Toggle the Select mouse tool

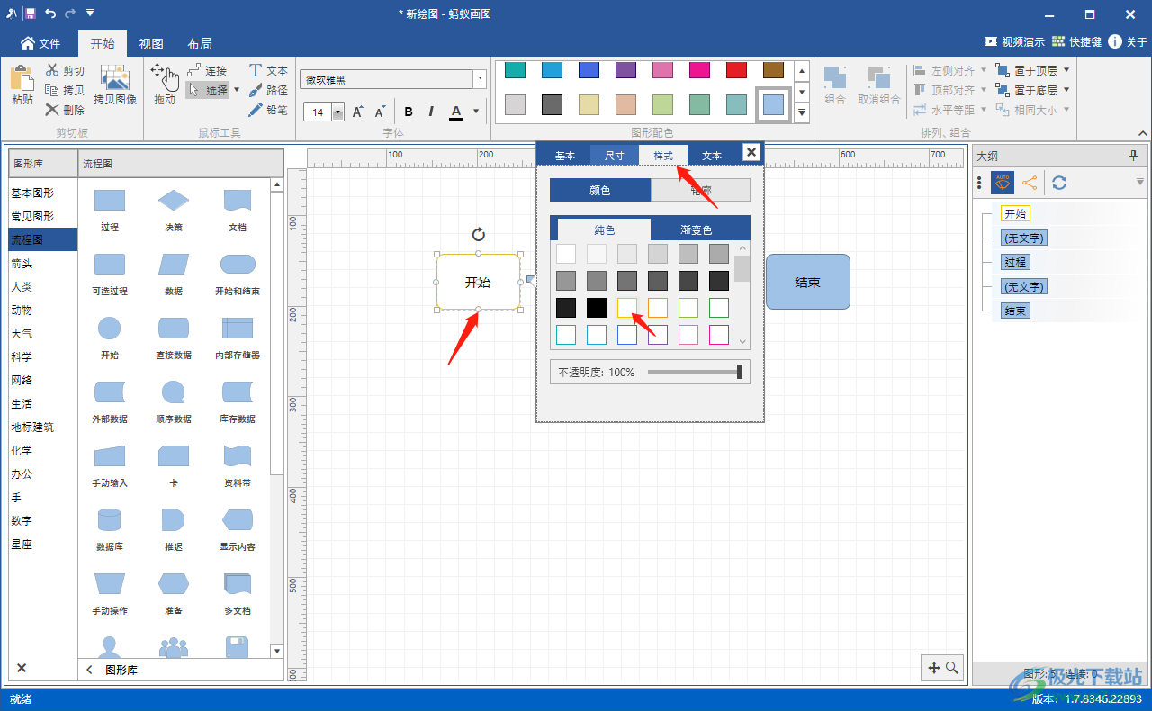pos(209,90)
